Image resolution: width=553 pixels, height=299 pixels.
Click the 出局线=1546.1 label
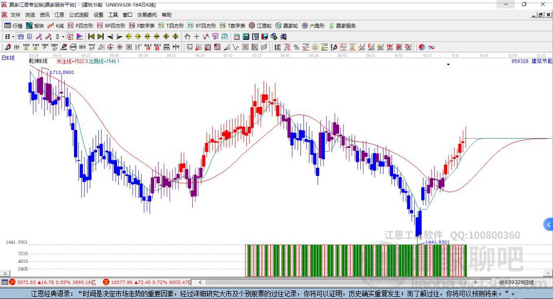[104, 62]
